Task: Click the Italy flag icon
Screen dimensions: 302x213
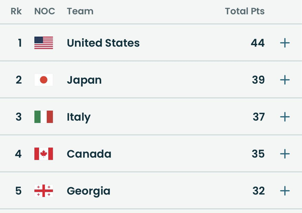Action: (x=44, y=117)
